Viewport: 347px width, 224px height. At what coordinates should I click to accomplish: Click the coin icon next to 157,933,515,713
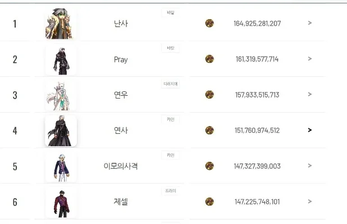pos(209,95)
